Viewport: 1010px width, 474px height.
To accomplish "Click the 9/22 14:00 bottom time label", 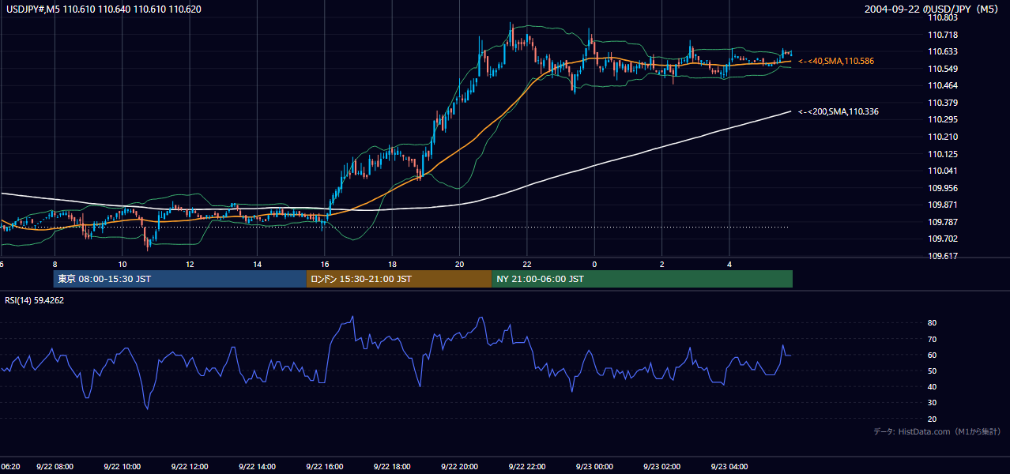I will point(257,466).
